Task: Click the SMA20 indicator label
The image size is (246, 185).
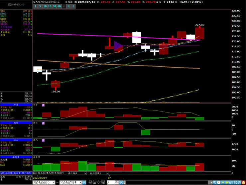Action: (x=3, y=16)
